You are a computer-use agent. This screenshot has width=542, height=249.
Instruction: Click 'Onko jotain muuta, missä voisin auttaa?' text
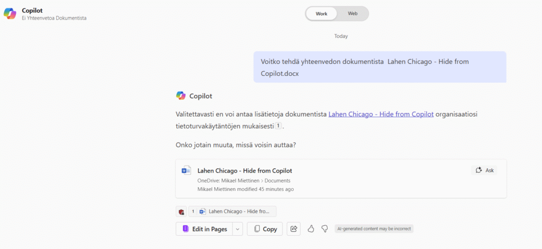tap(236, 145)
